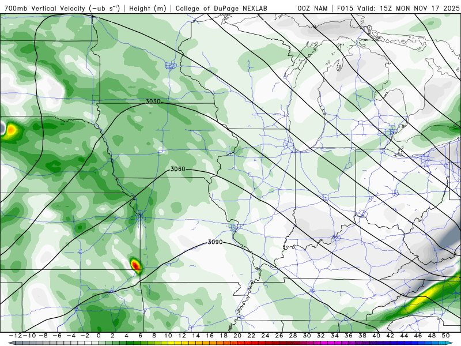Click the 10 value on the color scale
Image resolution: width=461 pixels, height=346 pixels.
click(x=168, y=336)
